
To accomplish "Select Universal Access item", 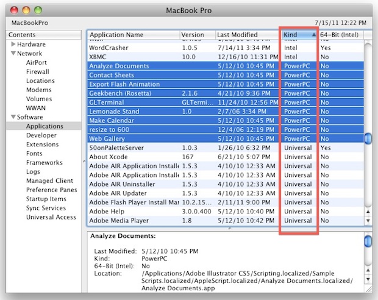I will pos(51,217).
